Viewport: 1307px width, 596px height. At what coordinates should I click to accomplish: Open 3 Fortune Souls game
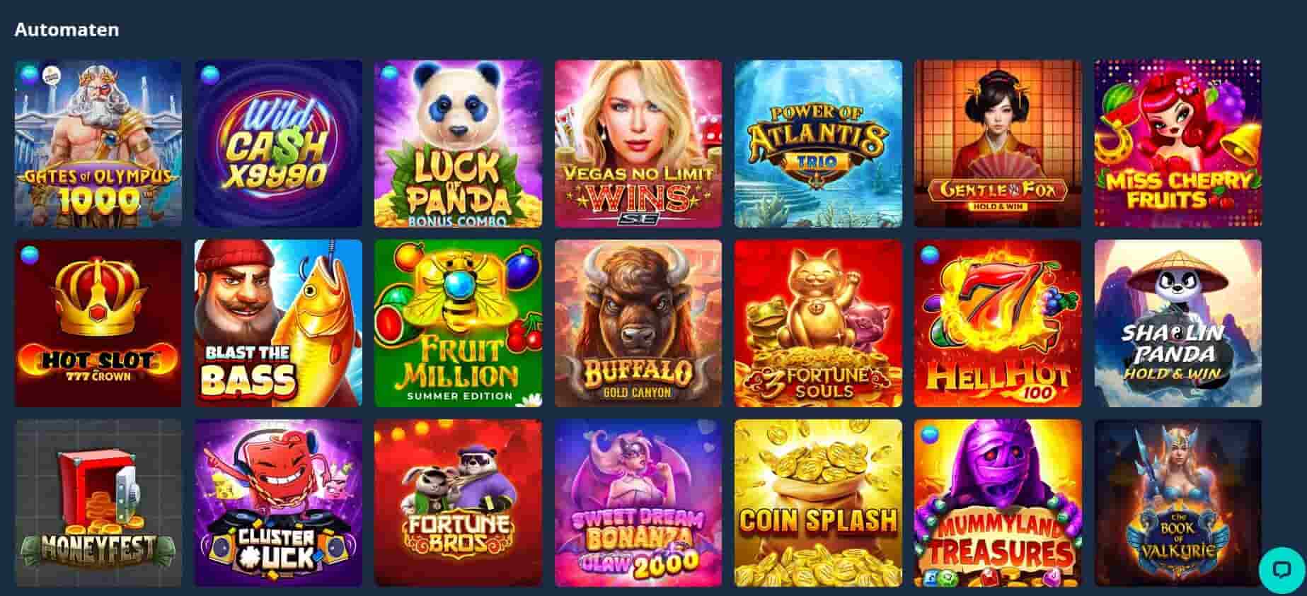click(x=818, y=323)
